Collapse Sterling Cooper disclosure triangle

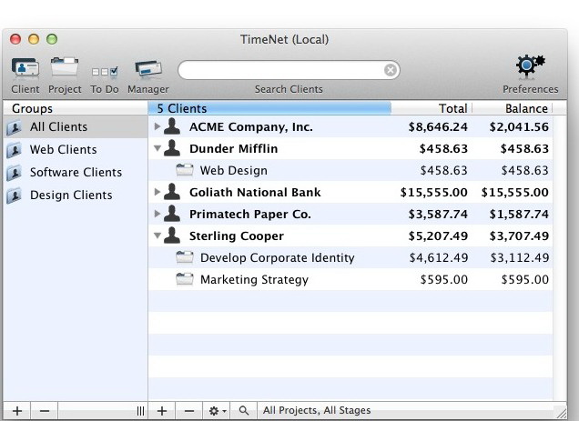click(x=157, y=236)
